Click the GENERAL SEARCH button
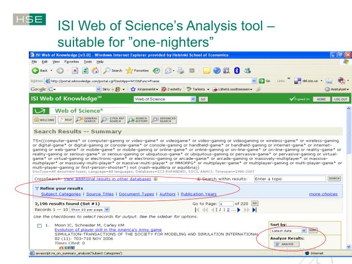 [x=87, y=120]
